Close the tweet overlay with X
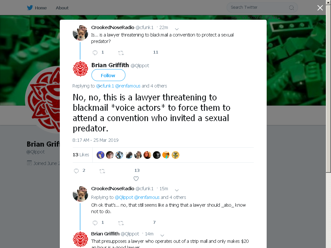The width and height of the screenshot is (331, 248). (320, 8)
